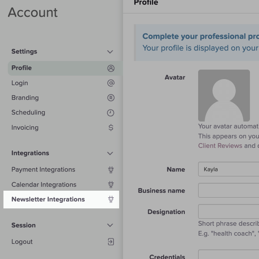Screen dimensions: 259x259
Task: Collapse the Integrations section chevron
Action: click(x=110, y=153)
